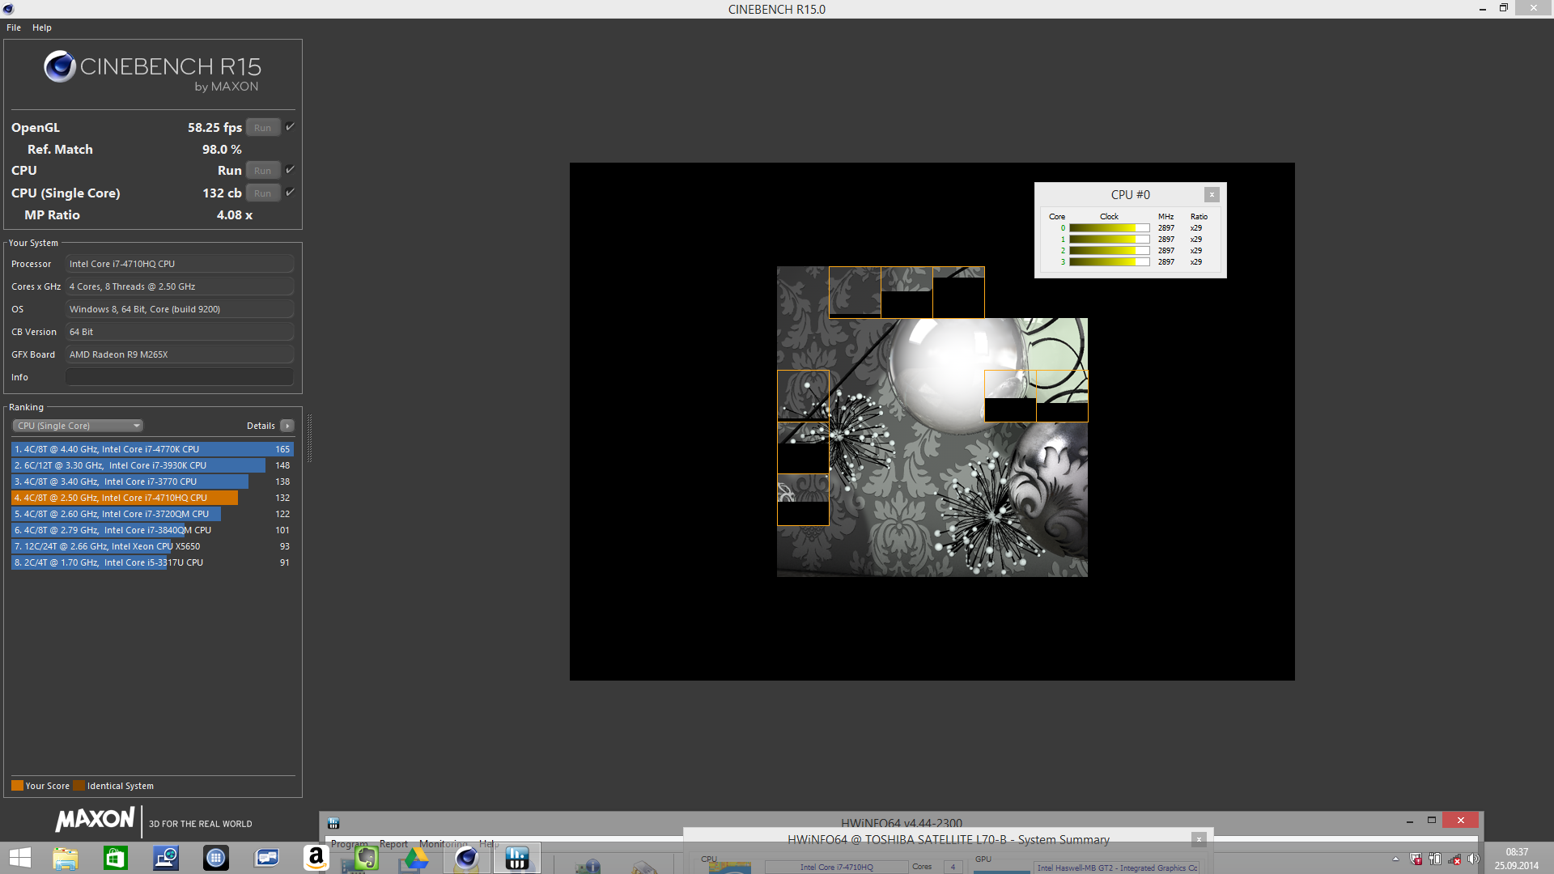
Task: Launch Amazon from the taskbar
Action: tap(316, 858)
